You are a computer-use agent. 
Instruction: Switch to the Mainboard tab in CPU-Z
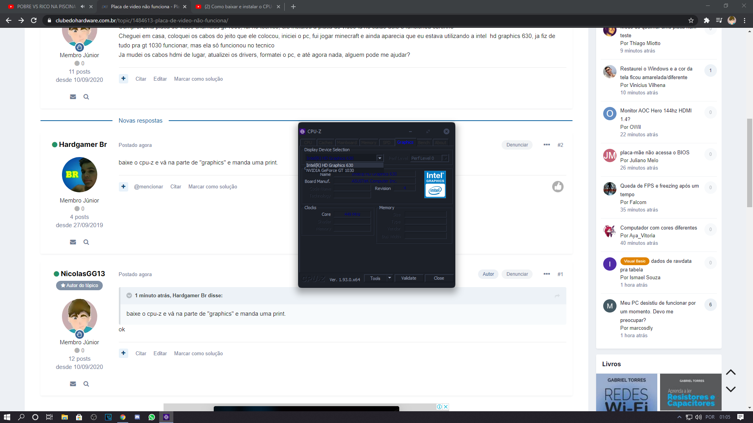347,143
